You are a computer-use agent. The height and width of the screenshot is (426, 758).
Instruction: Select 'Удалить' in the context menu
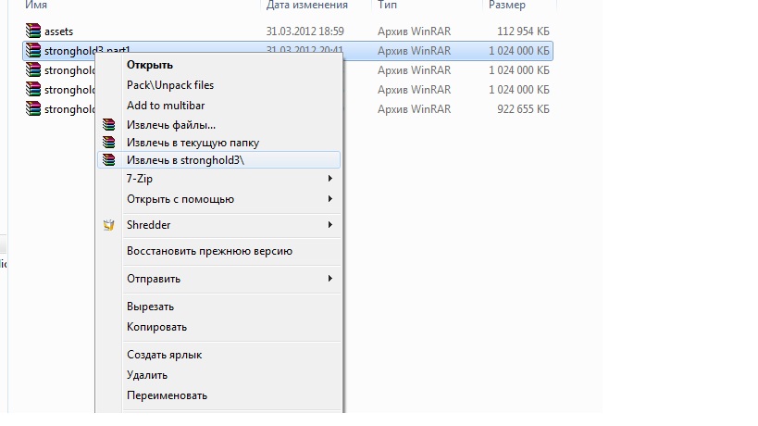pyautogui.click(x=147, y=375)
